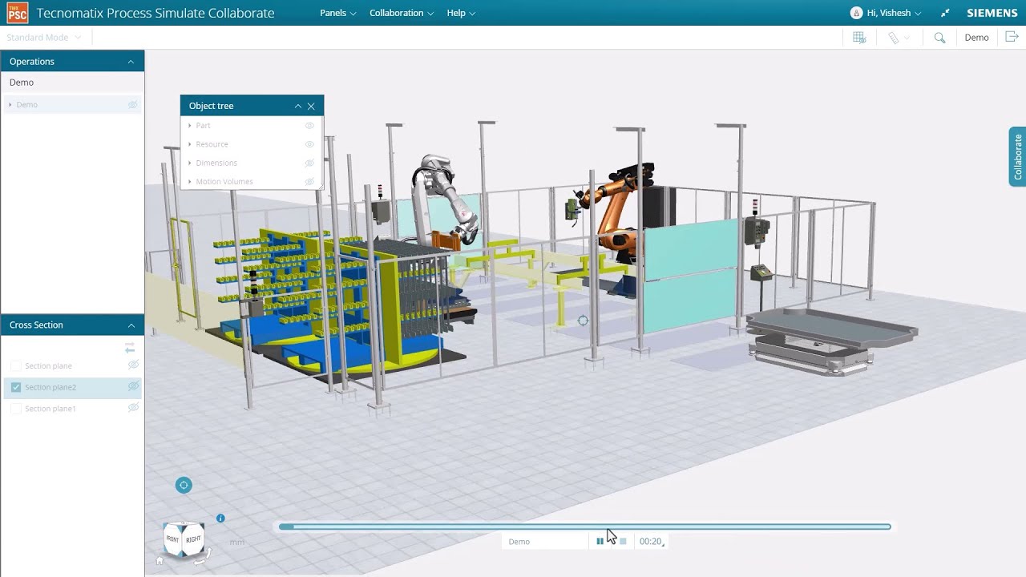
Task: Pause the simulation playback
Action: [x=600, y=542]
